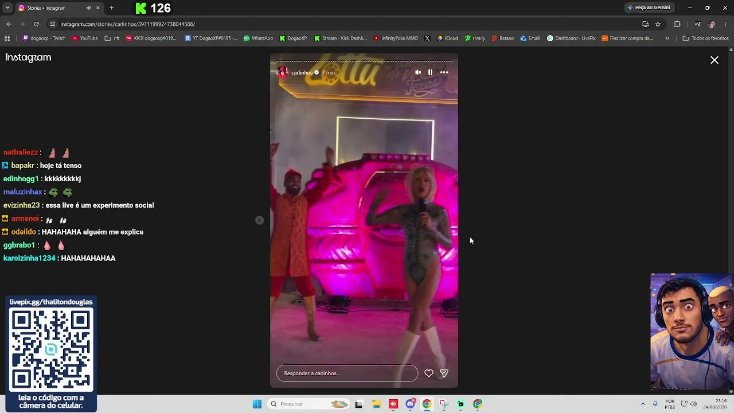This screenshot has height=413, width=734.
Task: Open the media controls icon
Action: pyautogui.click(x=697, y=24)
